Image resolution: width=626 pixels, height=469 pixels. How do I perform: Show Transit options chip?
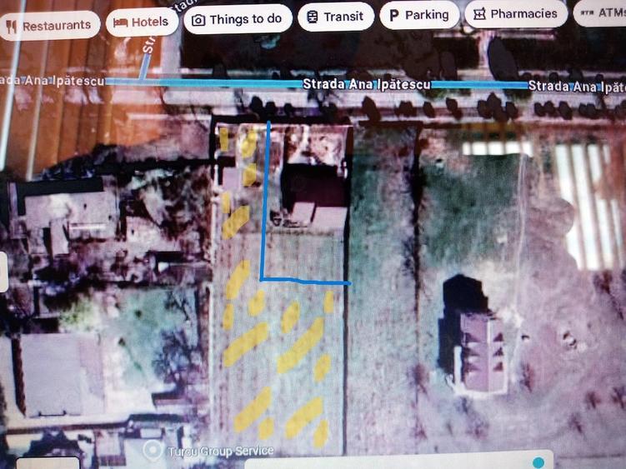[x=336, y=17]
